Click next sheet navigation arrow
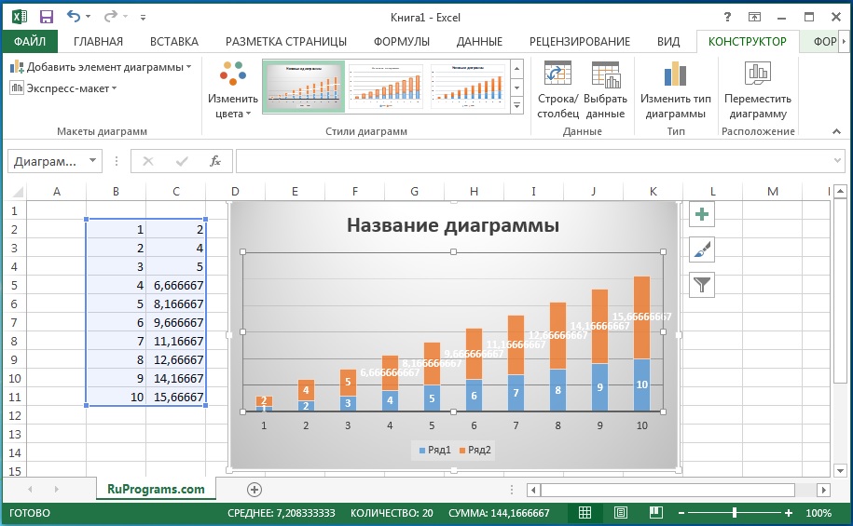 tap(56, 489)
